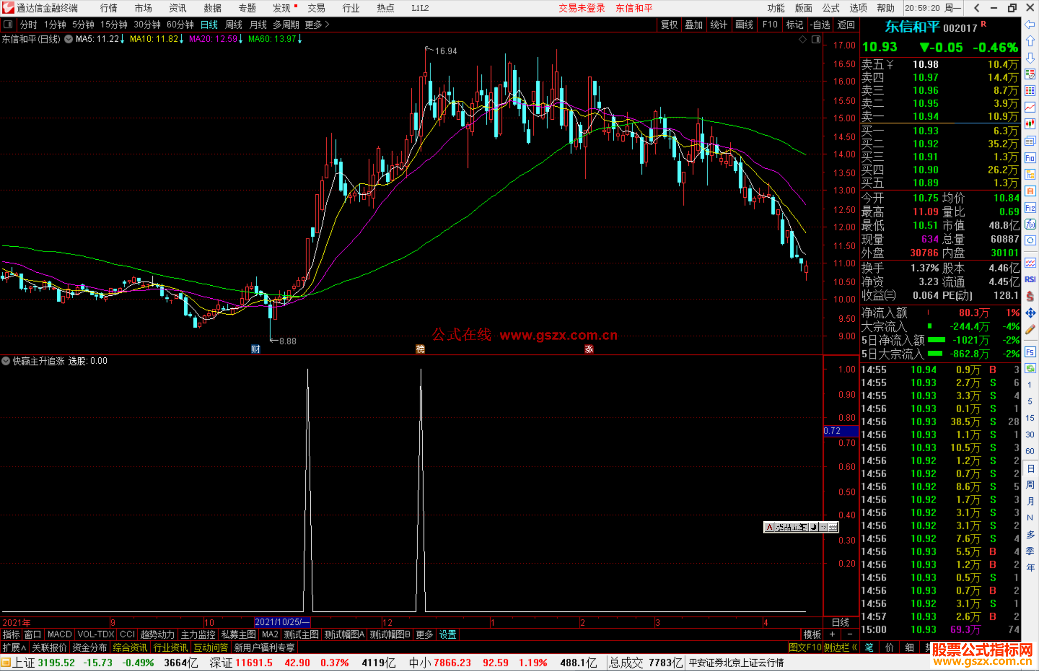The height and width of the screenshot is (671, 1039).
Task: Click the 涨 marker below the chart
Action: tap(589, 349)
